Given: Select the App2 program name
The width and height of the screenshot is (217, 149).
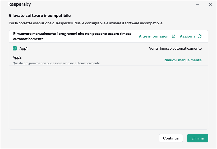Looking at the screenshot, I should [17, 57].
